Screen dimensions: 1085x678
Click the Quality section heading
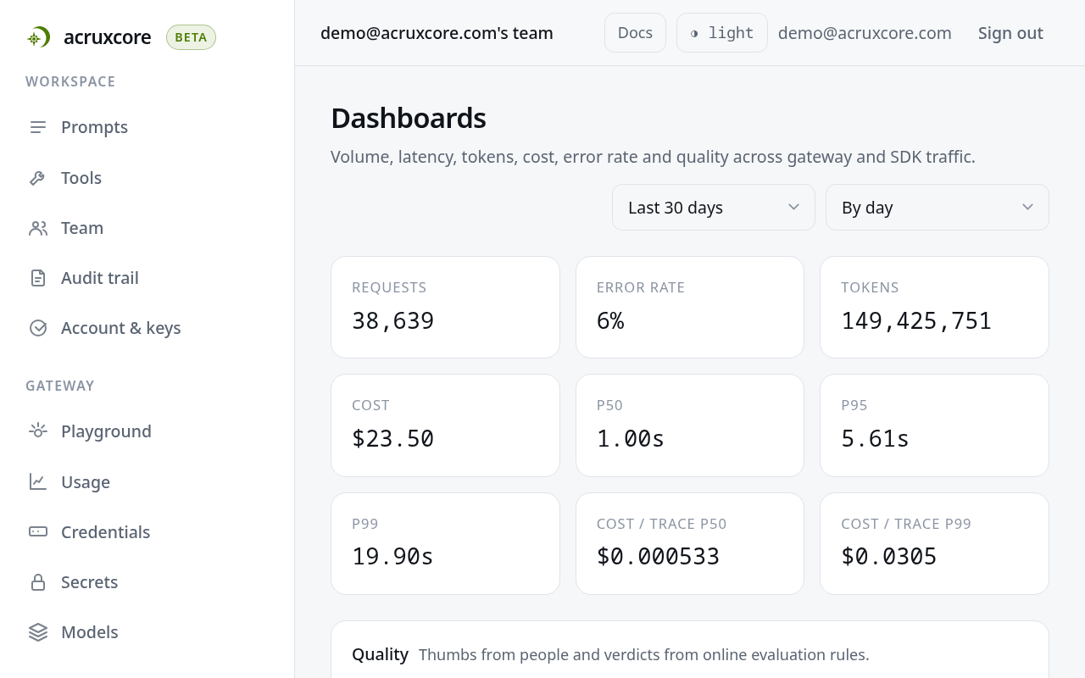(x=381, y=654)
